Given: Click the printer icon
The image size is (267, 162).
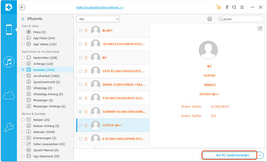Looking at the screenshot, I should tap(210, 19).
